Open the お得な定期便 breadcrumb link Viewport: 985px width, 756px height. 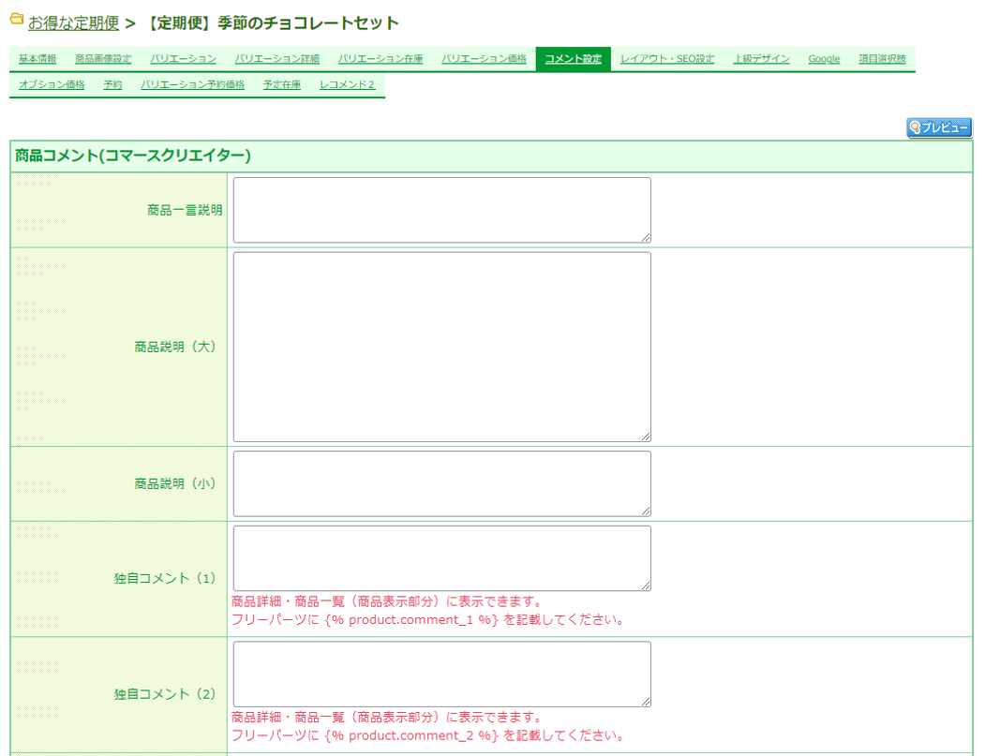click(x=73, y=23)
